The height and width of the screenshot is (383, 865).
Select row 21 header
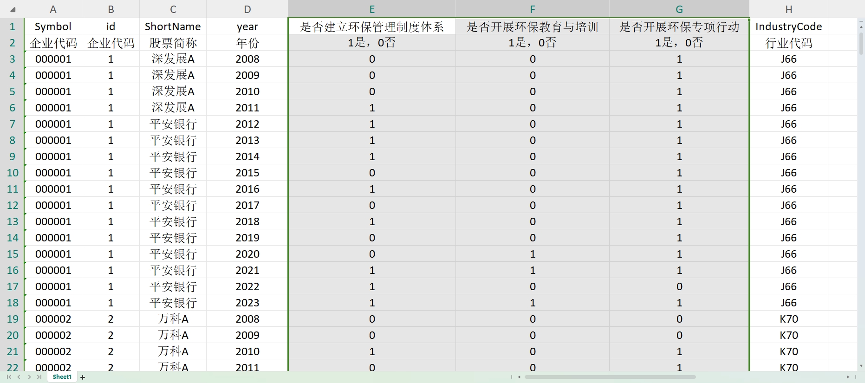pyautogui.click(x=12, y=351)
